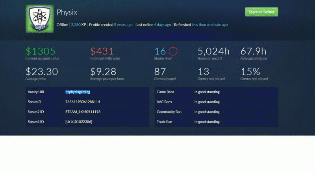Click the 15% games not played value

pyautogui.click(x=250, y=72)
